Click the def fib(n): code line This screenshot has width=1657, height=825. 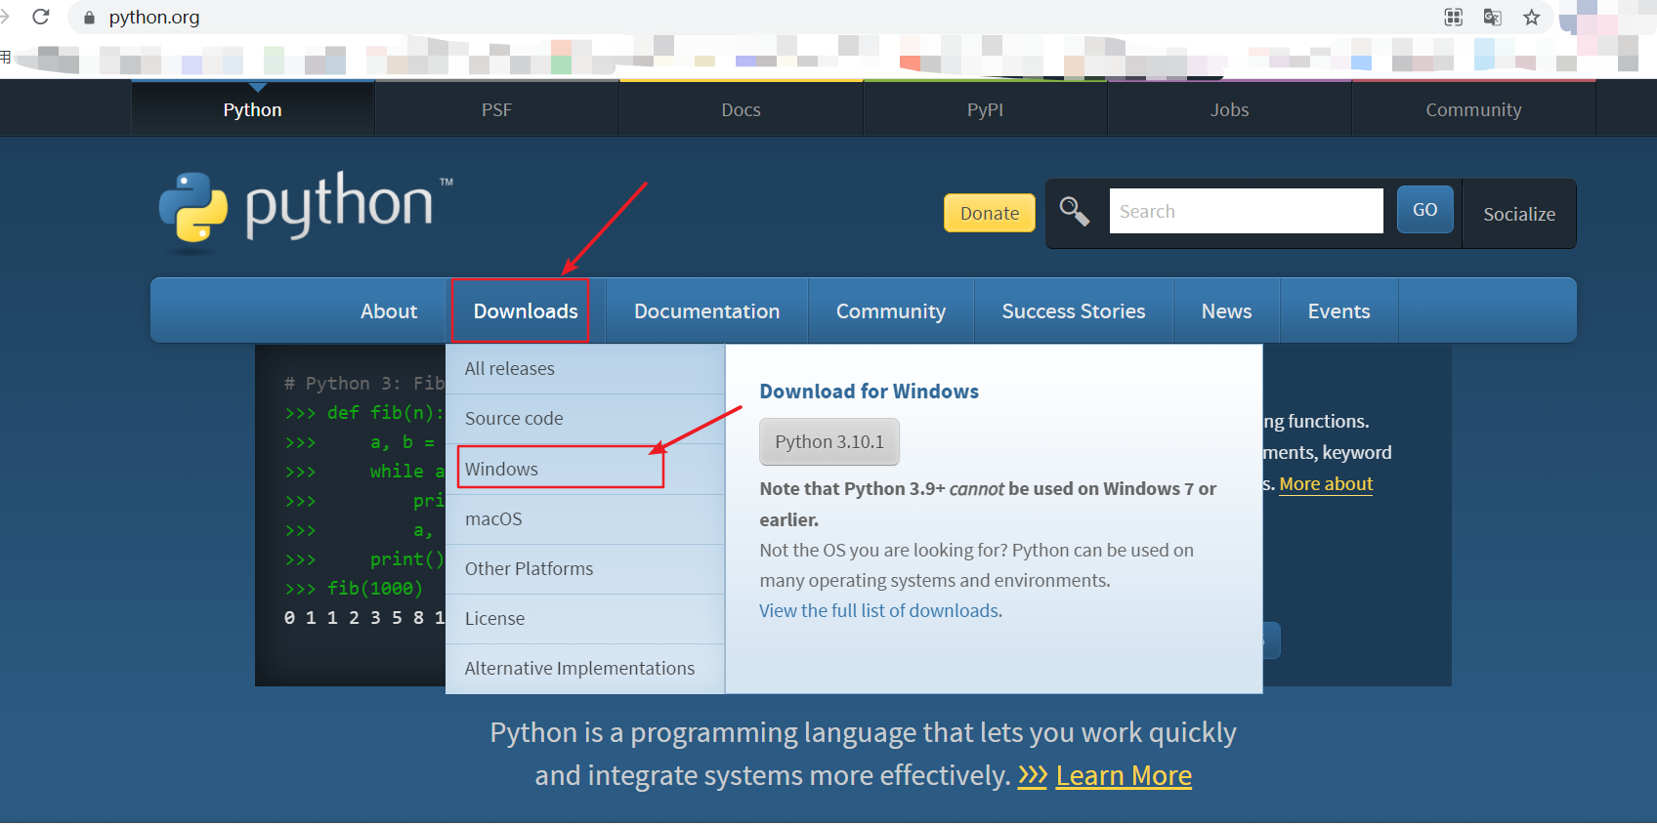pos(363,413)
